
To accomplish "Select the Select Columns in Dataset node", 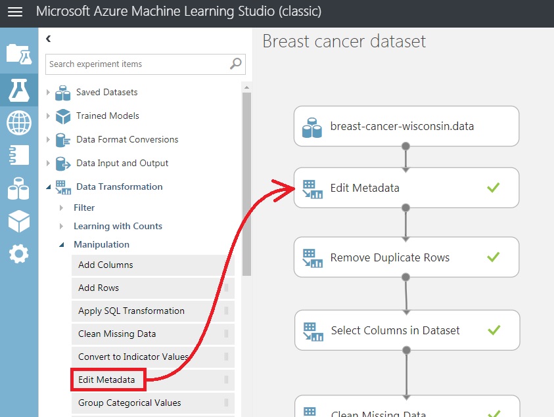I will click(x=407, y=330).
